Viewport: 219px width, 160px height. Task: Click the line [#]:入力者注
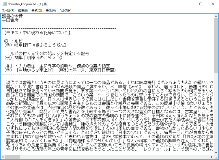coord(57,66)
